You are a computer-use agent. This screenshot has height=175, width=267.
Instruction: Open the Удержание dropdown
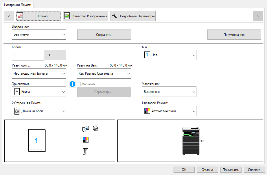(x=169, y=92)
